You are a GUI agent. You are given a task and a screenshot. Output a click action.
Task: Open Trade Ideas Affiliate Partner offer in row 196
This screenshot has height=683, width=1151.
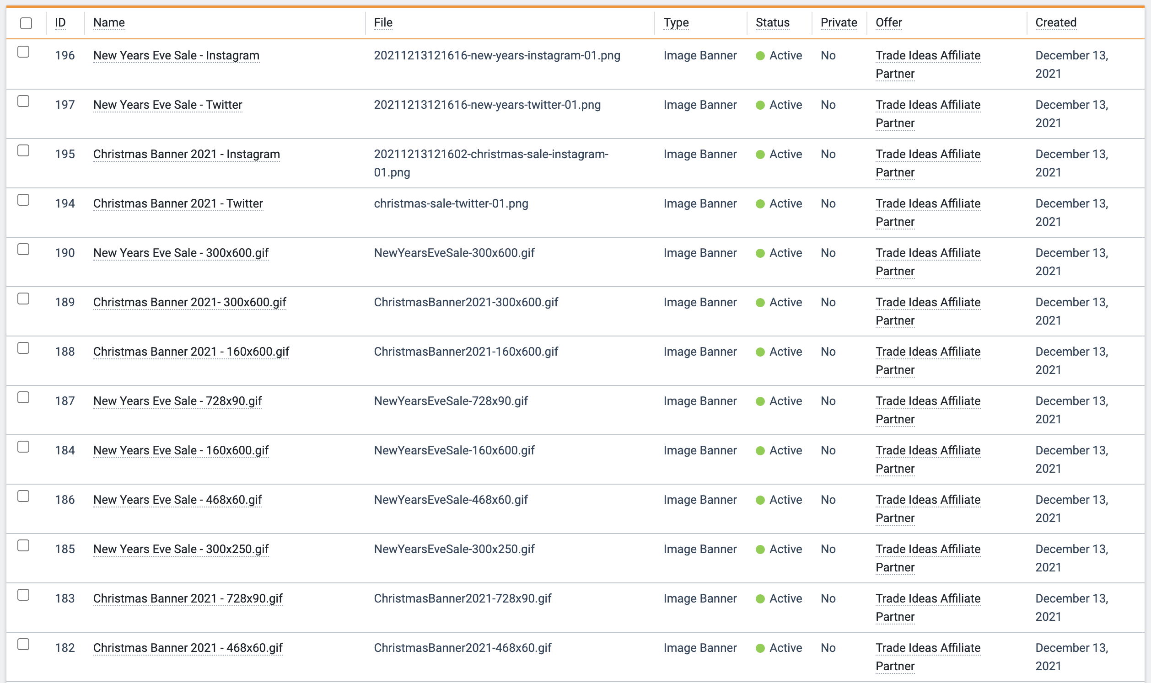click(x=928, y=65)
